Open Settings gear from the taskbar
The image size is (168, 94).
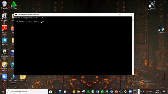coord(55,92)
